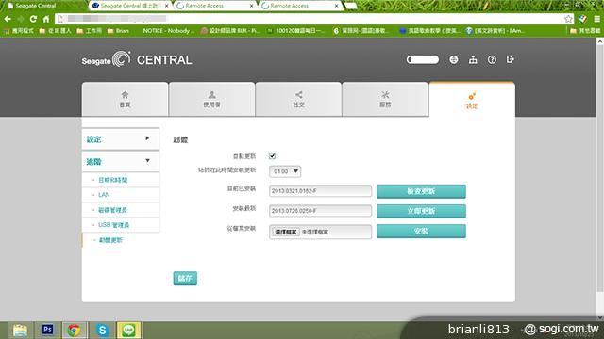Click the update now button

pyautogui.click(x=421, y=211)
